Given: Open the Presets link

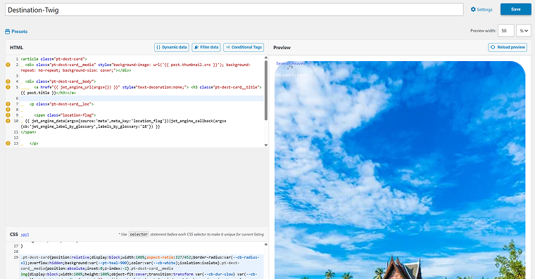Looking at the screenshot, I should click(x=16, y=32).
